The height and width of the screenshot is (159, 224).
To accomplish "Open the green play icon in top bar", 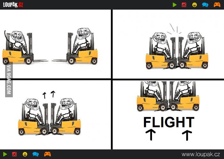I will [175, 5].
